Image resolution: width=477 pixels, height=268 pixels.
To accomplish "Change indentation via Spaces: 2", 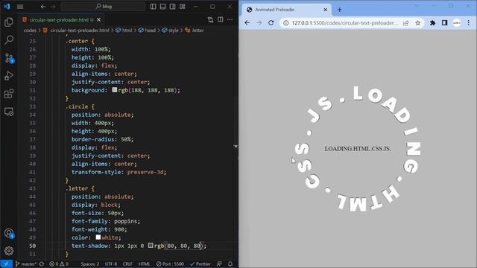I will pos(90,264).
